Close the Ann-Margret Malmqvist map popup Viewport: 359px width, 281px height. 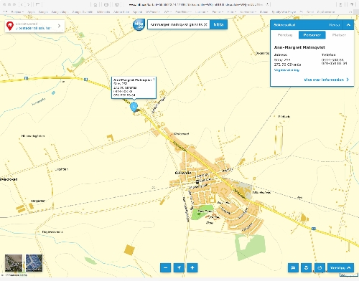pyautogui.click(x=154, y=79)
